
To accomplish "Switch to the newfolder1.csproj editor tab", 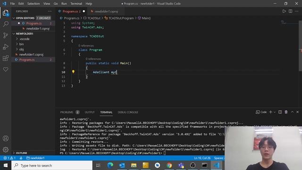I will (106, 11).
